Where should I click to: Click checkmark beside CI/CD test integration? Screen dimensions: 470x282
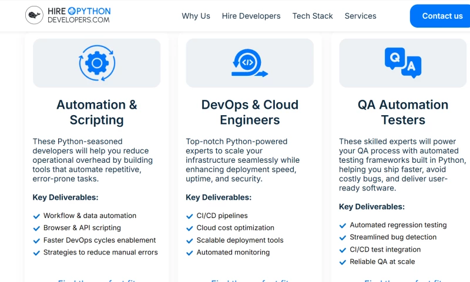point(343,250)
